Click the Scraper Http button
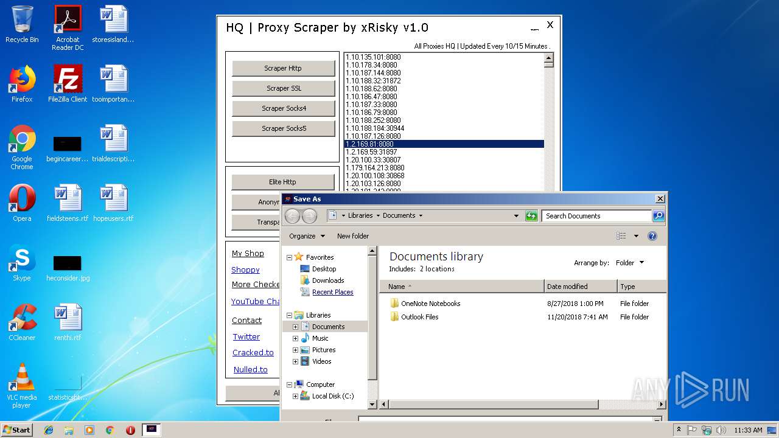The width and height of the screenshot is (779, 438). (283, 68)
